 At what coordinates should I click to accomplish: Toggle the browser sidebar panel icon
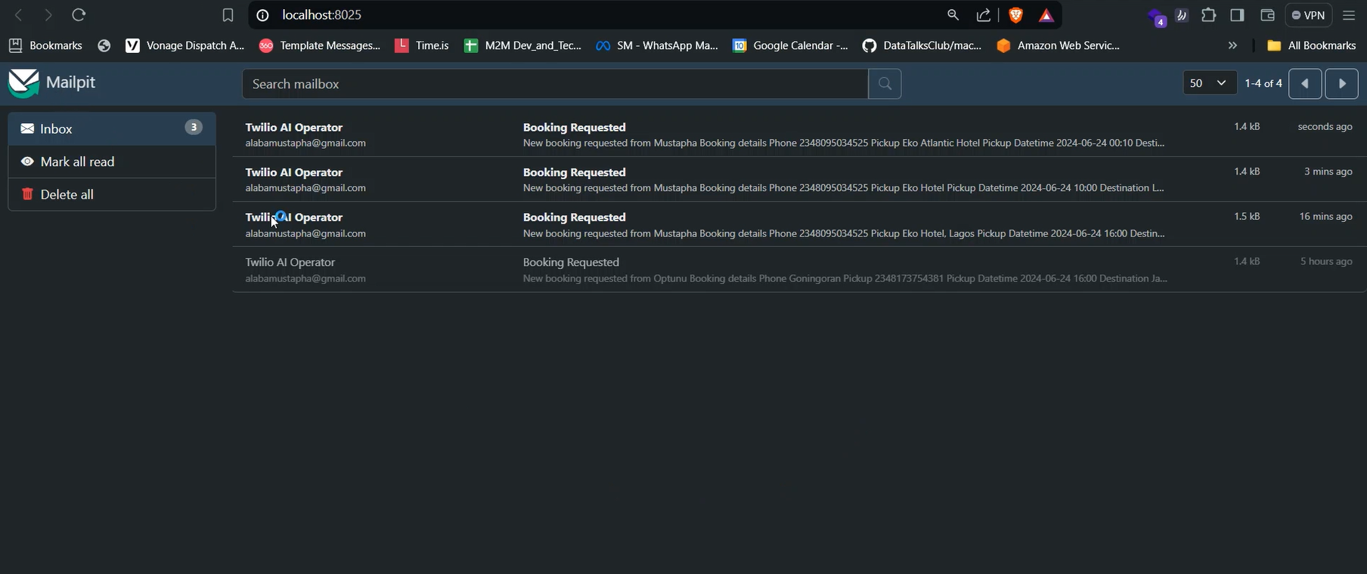(x=1238, y=15)
